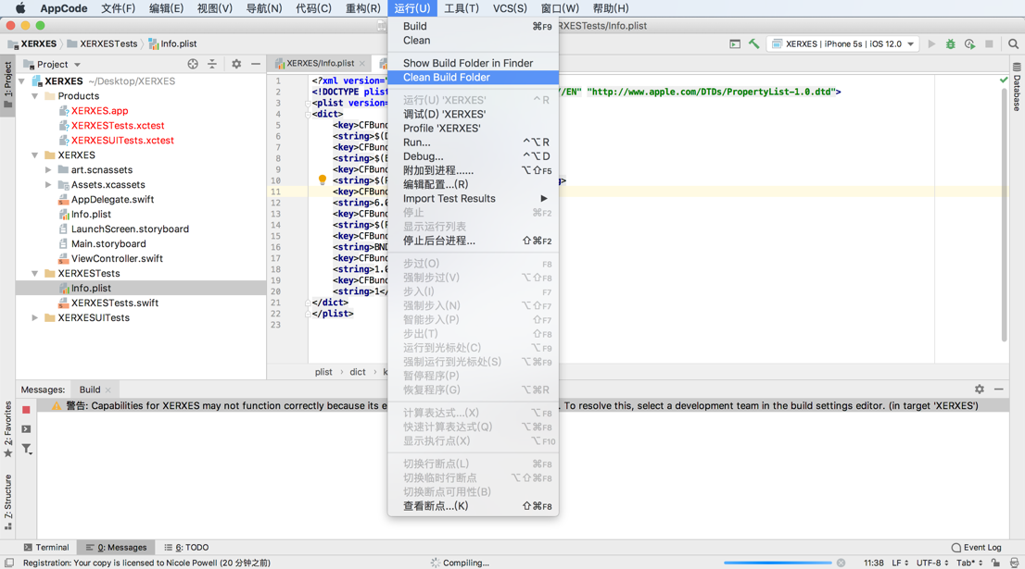Expand the art.scnassets folder
This screenshot has height=569, width=1025.
pos(48,169)
